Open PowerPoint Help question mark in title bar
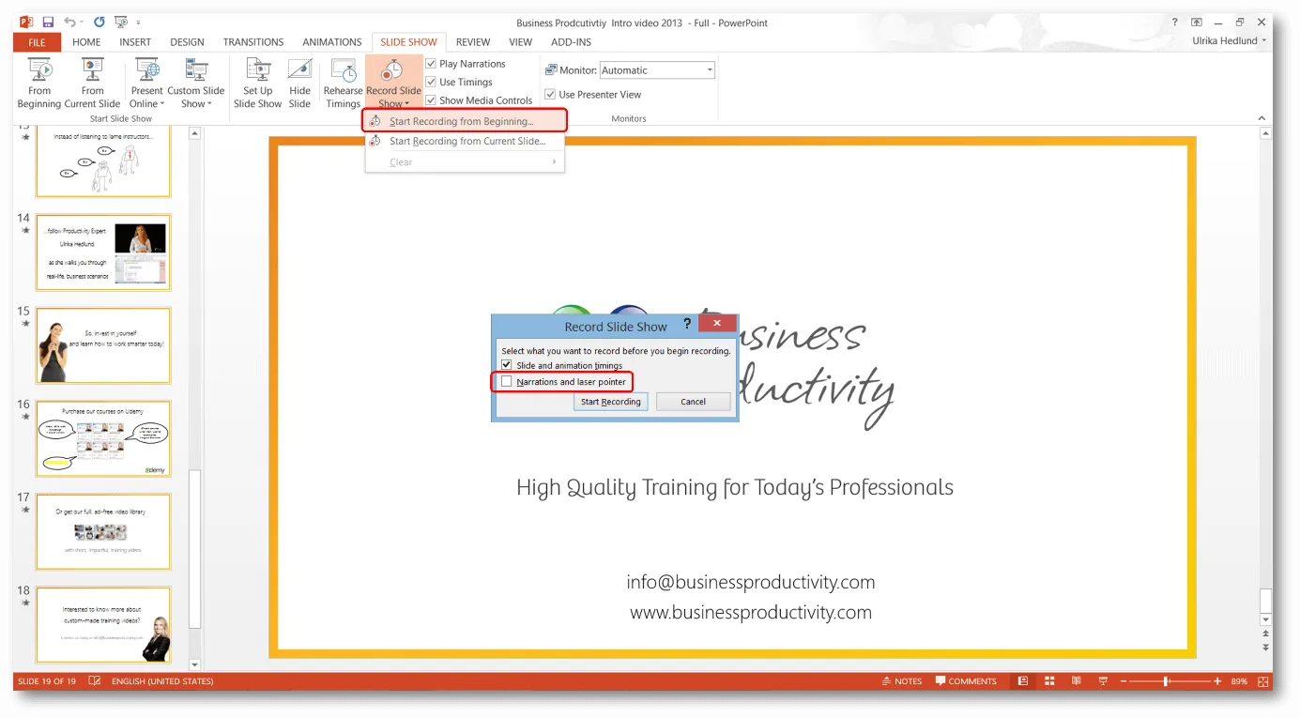1300x718 pixels. [x=1174, y=22]
